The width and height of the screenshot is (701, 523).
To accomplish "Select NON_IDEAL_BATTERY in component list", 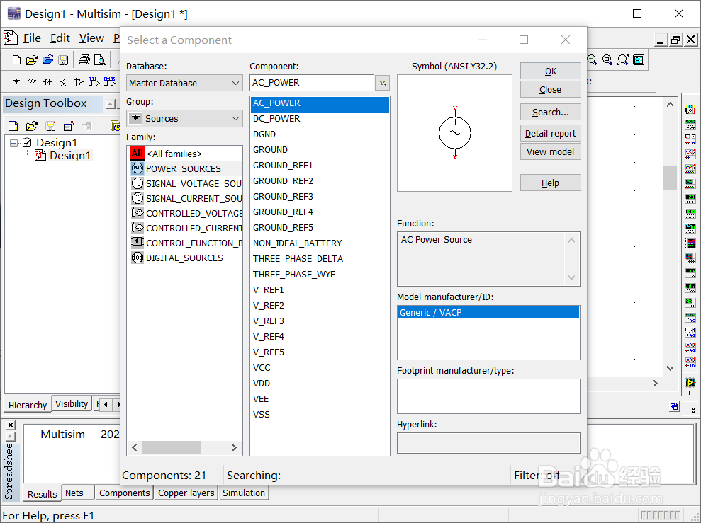I will [x=320, y=243].
